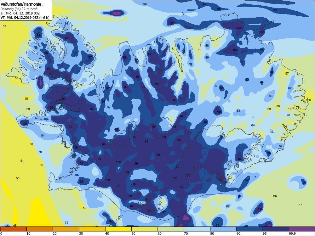Click the humidity value 88
The width and height of the screenshot is (315, 236).
point(207,46)
